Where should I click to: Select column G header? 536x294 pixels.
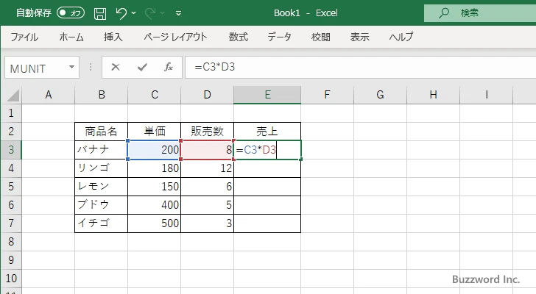(x=380, y=95)
